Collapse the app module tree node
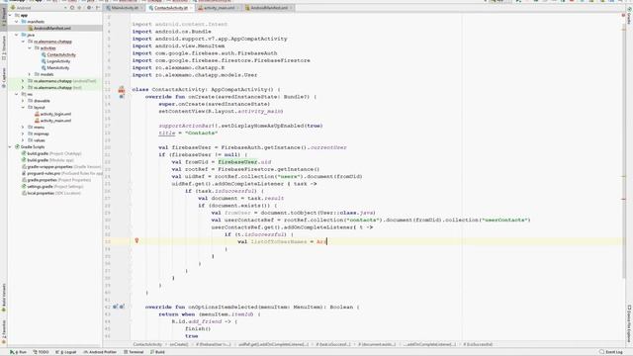Image resolution: width=633 pixels, height=356 pixels. pos(11,15)
